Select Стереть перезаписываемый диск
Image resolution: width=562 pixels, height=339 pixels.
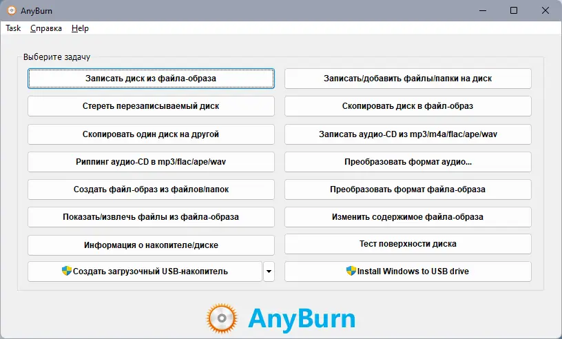tap(151, 106)
